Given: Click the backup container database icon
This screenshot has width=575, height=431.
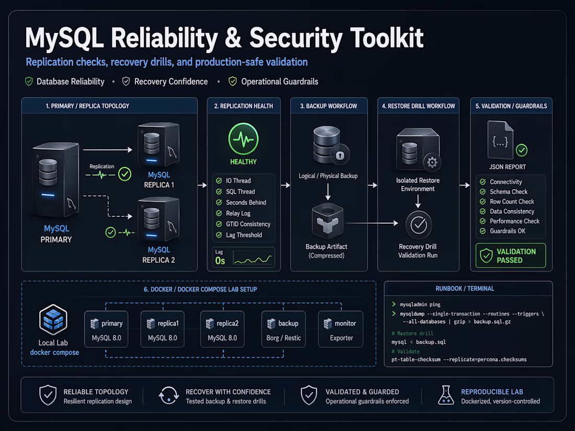Looking at the screenshot, I should pyautogui.click(x=271, y=323).
